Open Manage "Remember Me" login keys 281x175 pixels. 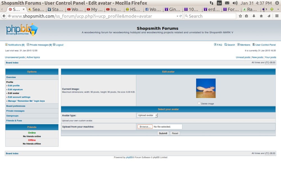point(26,101)
